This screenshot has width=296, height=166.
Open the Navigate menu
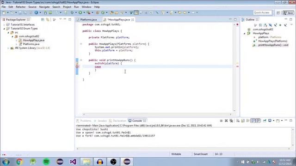click(x=44, y=7)
